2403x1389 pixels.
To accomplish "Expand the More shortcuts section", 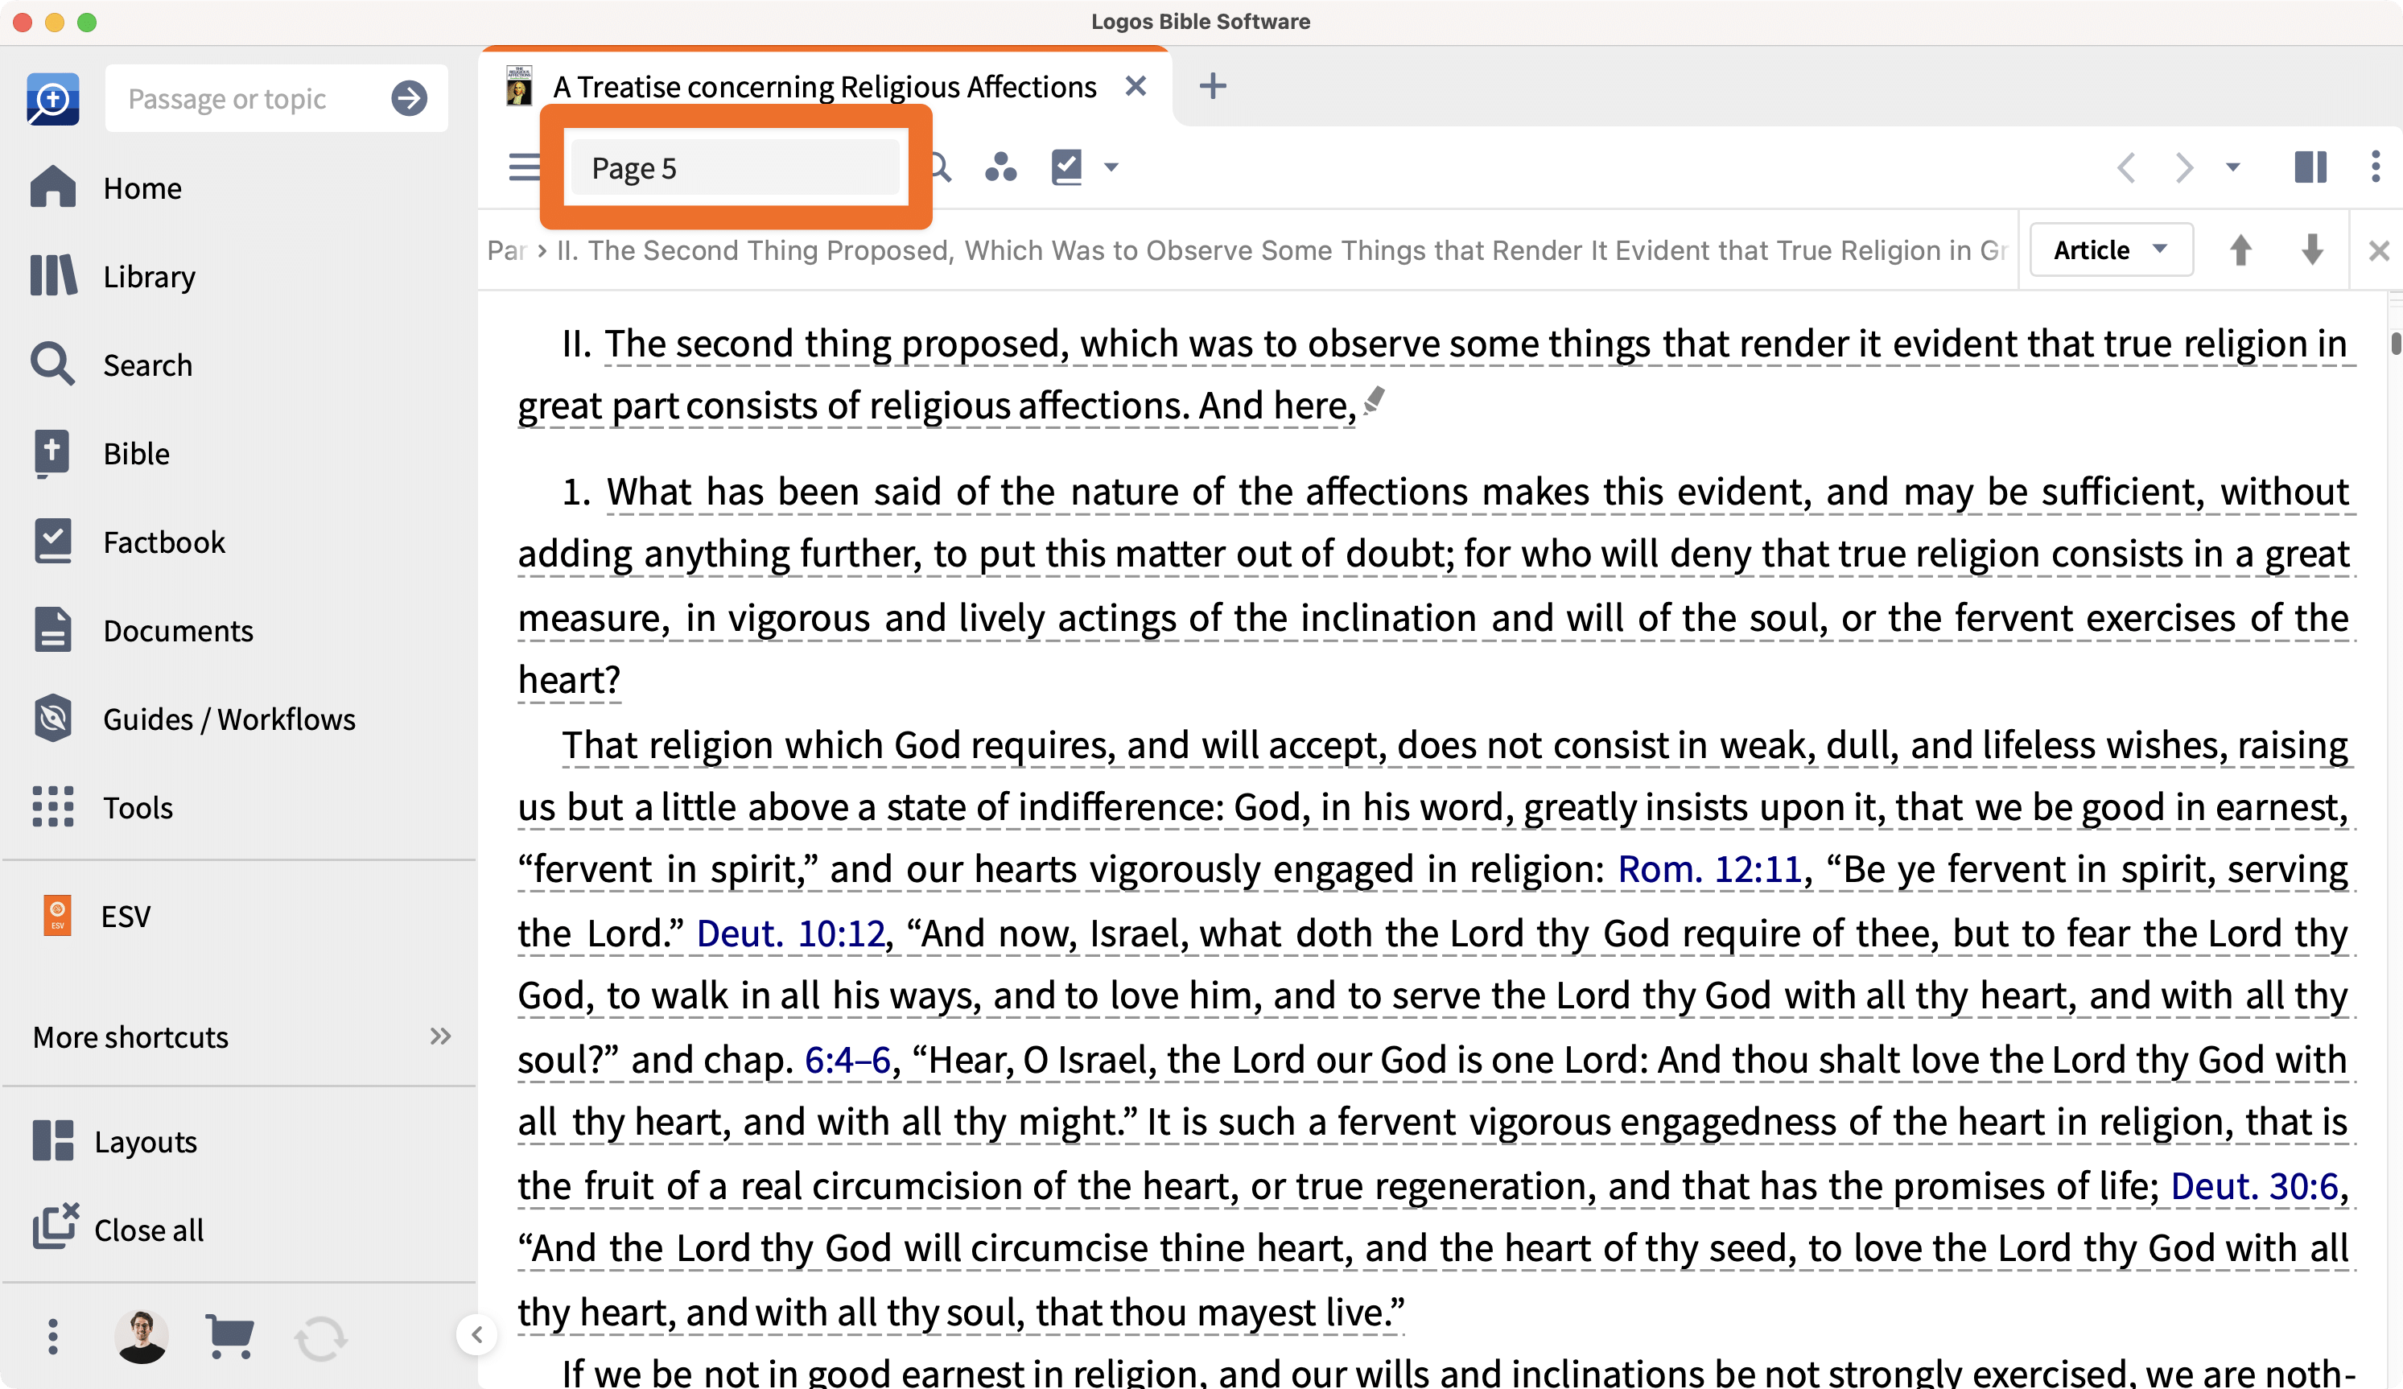I will point(439,1037).
